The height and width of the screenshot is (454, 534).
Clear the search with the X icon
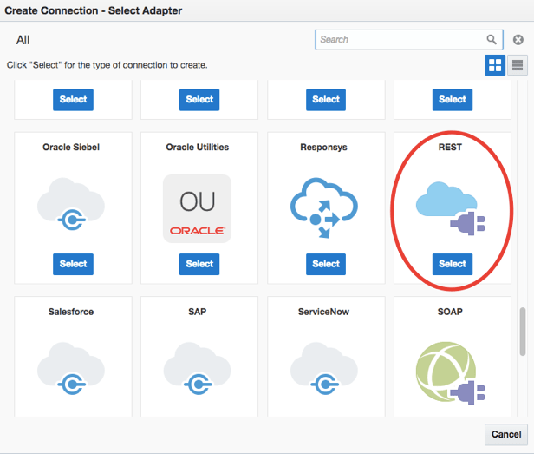coord(518,40)
